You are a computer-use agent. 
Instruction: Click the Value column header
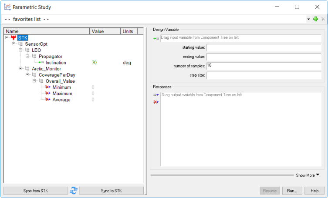[104, 31]
